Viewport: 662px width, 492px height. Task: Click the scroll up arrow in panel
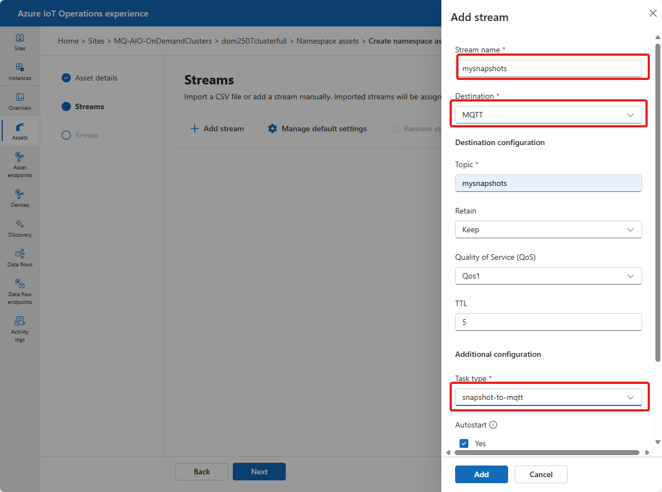657,37
